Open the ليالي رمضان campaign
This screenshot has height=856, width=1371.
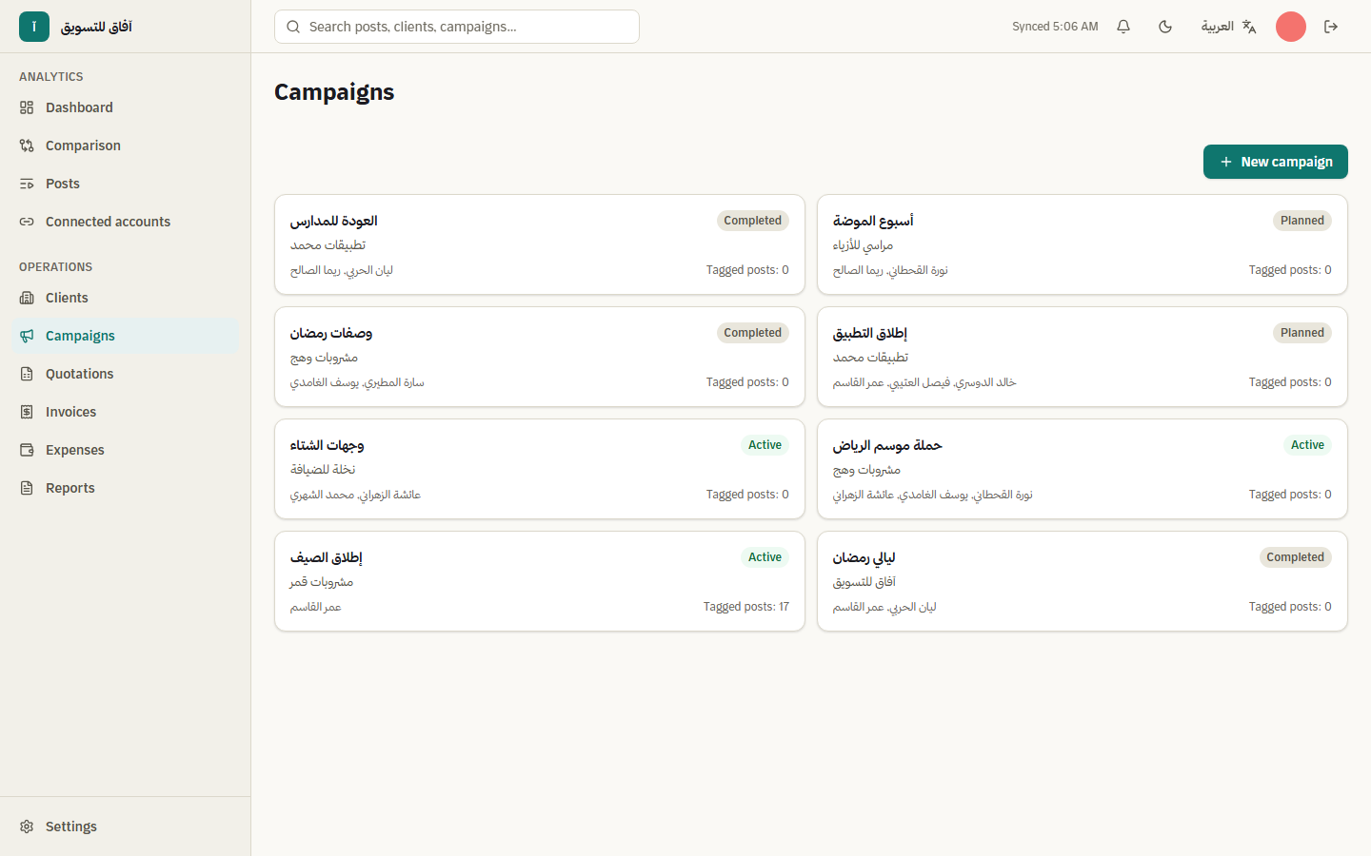[1083, 581]
